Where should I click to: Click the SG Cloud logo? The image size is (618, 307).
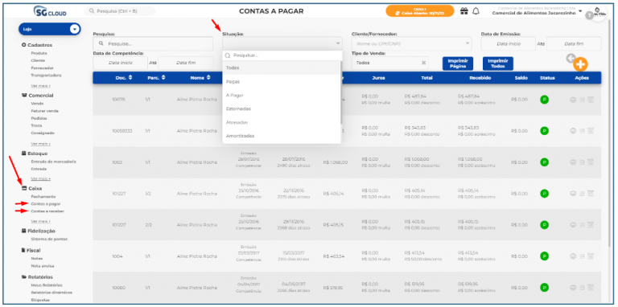[50, 11]
